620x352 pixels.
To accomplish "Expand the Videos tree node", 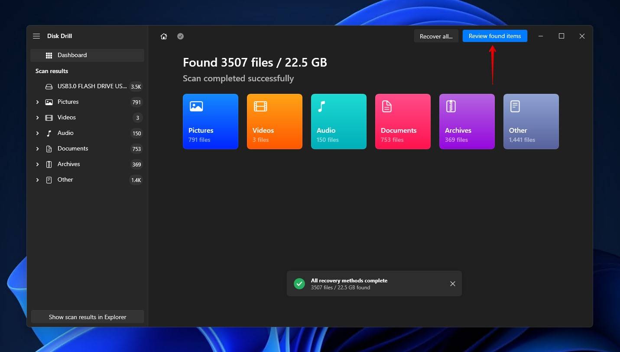I will pos(37,118).
